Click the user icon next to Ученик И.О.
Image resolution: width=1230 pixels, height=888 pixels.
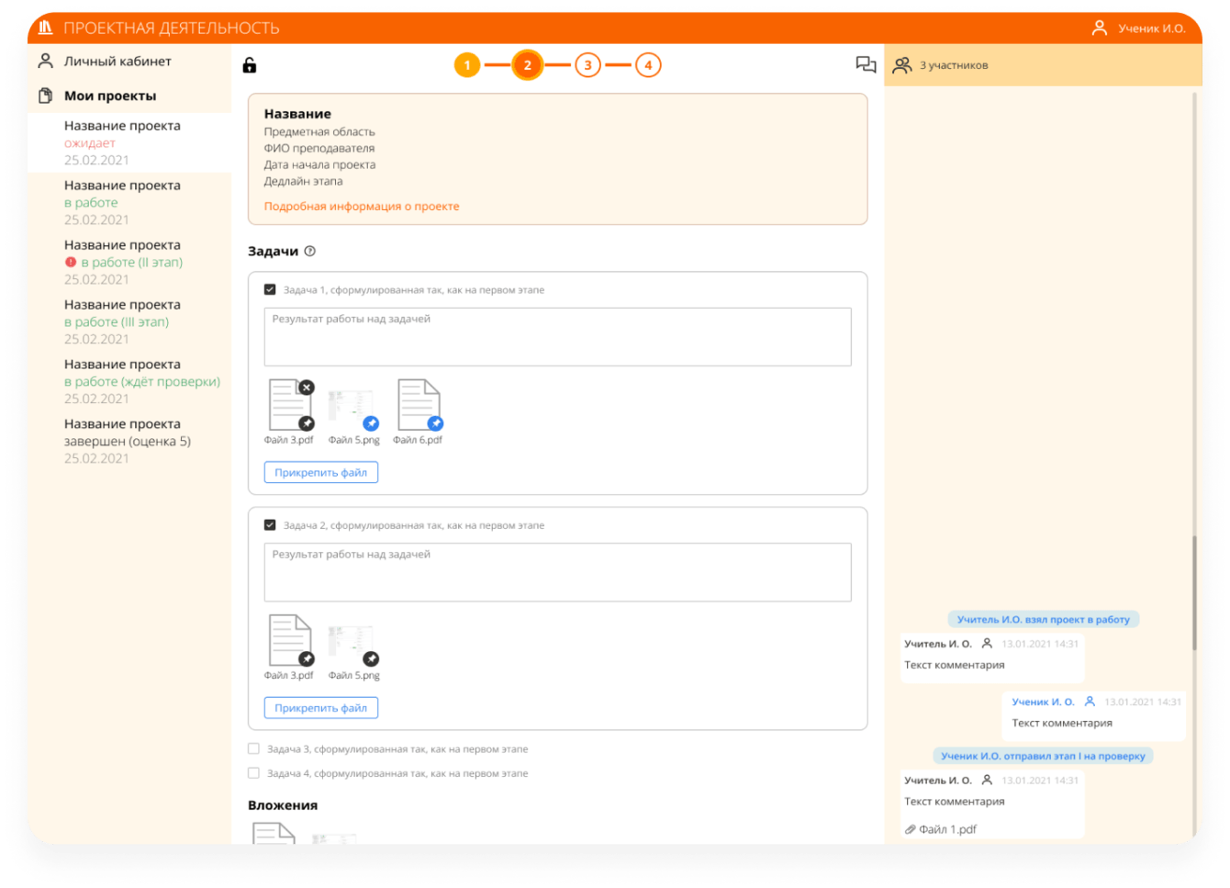coord(1099,28)
